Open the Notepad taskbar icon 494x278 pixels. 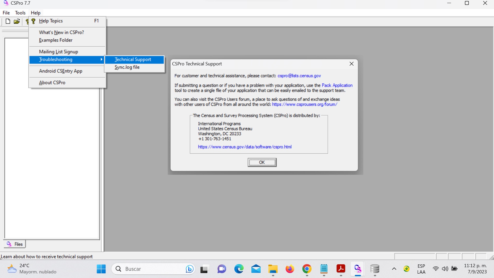[324, 269]
